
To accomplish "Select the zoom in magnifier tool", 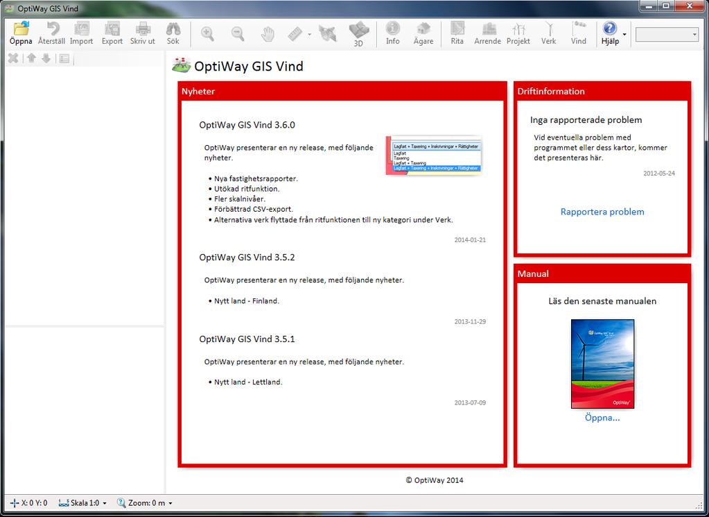I will click(x=207, y=33).
